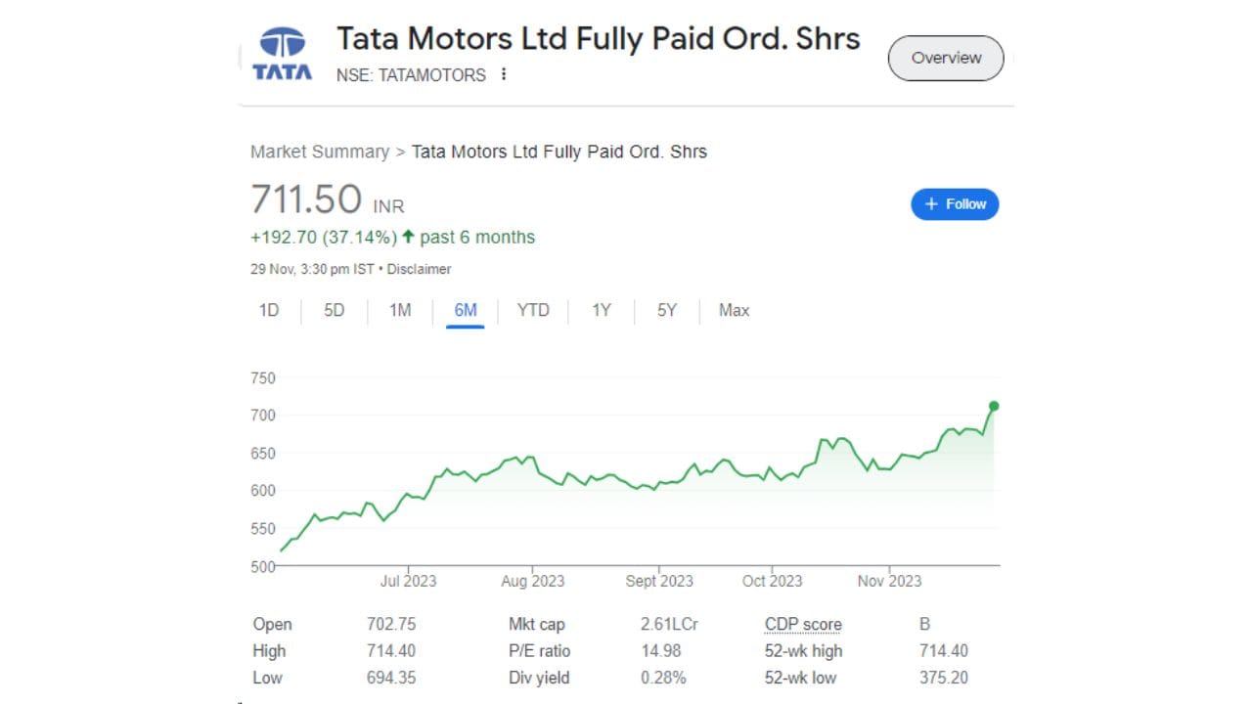Click the green upward arrow trend icon

coord(408,237)
